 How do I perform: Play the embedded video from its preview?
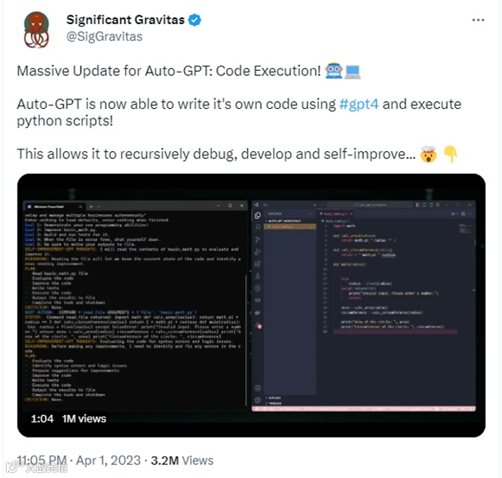pyautogui.click(x=251, y=305)
